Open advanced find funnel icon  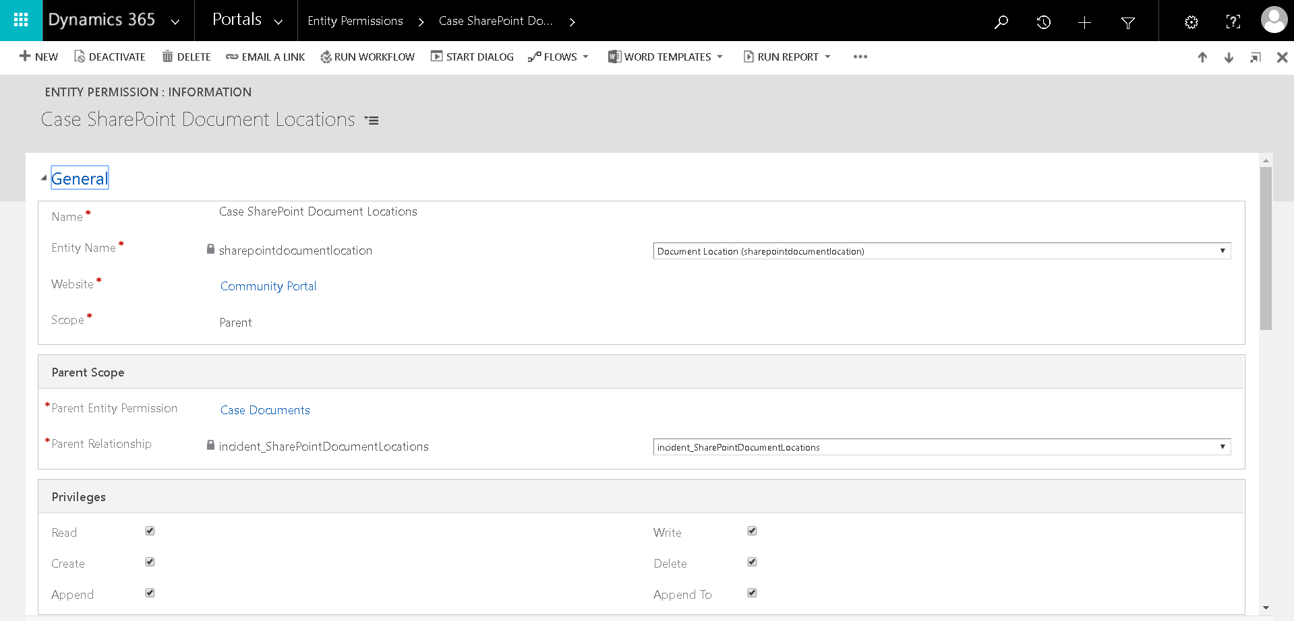(x=1127, y=23)
